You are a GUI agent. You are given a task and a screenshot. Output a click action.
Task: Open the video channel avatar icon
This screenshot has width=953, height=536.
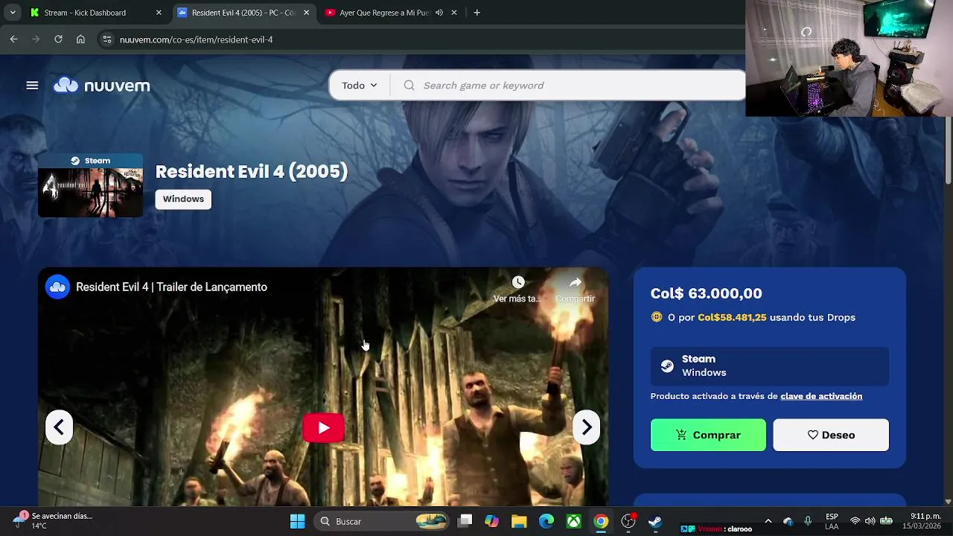click(57, 287)
